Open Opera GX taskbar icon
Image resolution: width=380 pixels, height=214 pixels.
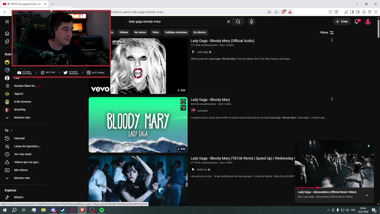[73, 210]
